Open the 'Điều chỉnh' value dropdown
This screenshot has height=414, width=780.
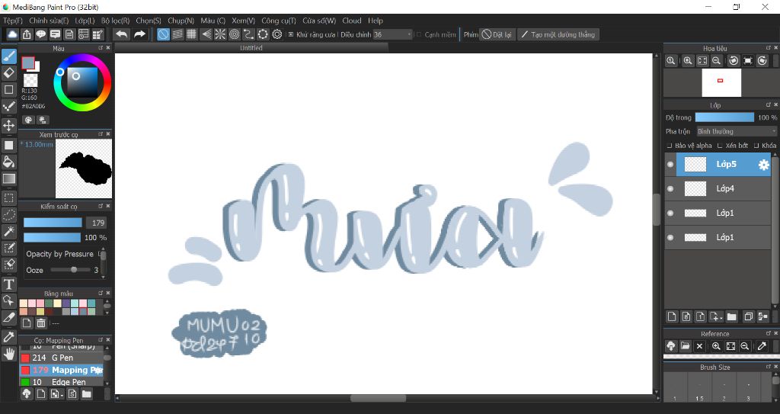(393, 34)
